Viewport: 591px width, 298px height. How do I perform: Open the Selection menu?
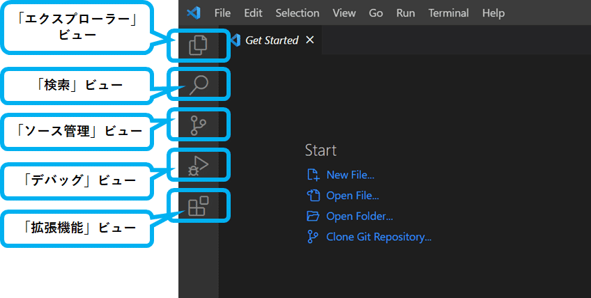(x=297, y=13)
